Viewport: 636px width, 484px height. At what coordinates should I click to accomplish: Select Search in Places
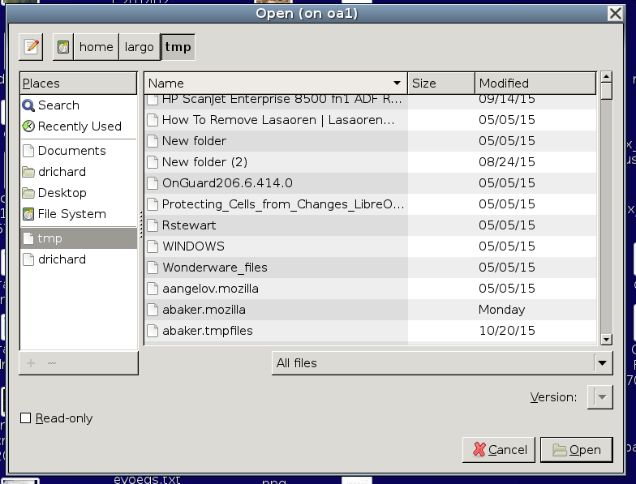78,105
